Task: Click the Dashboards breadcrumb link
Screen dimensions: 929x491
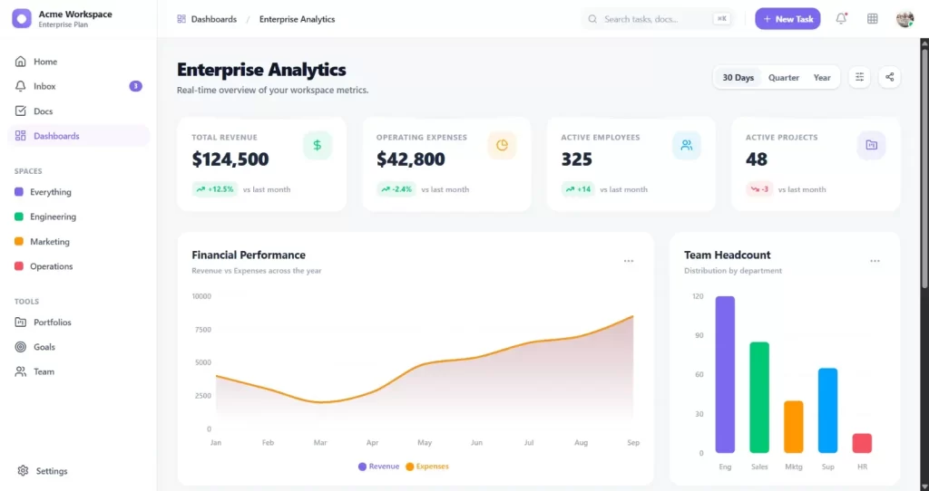Action: point(213,19)
